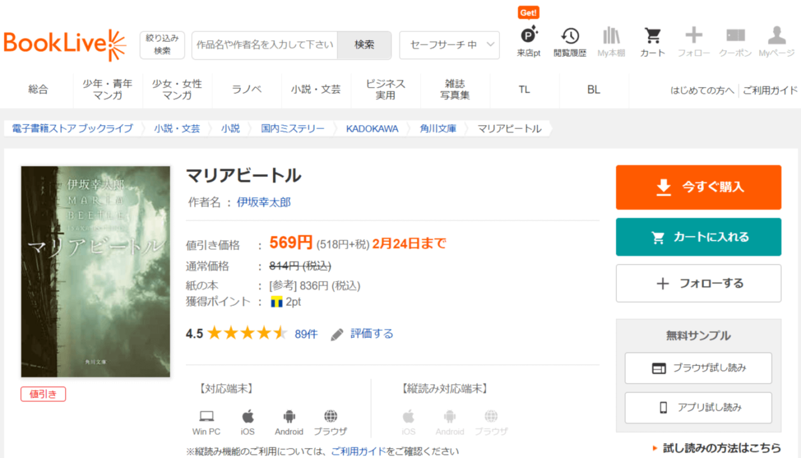The width and height of the screenshot is (801, 458).
Task: Click author link 伊坂幸太郎
Action: click(263, 202)
